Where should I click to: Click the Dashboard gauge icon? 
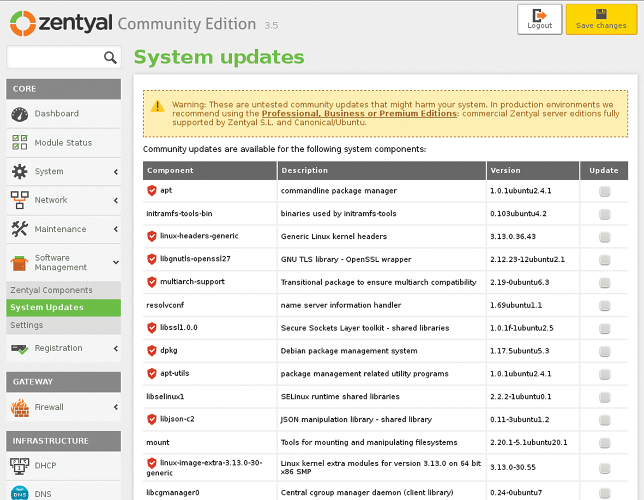pos(20,114)
